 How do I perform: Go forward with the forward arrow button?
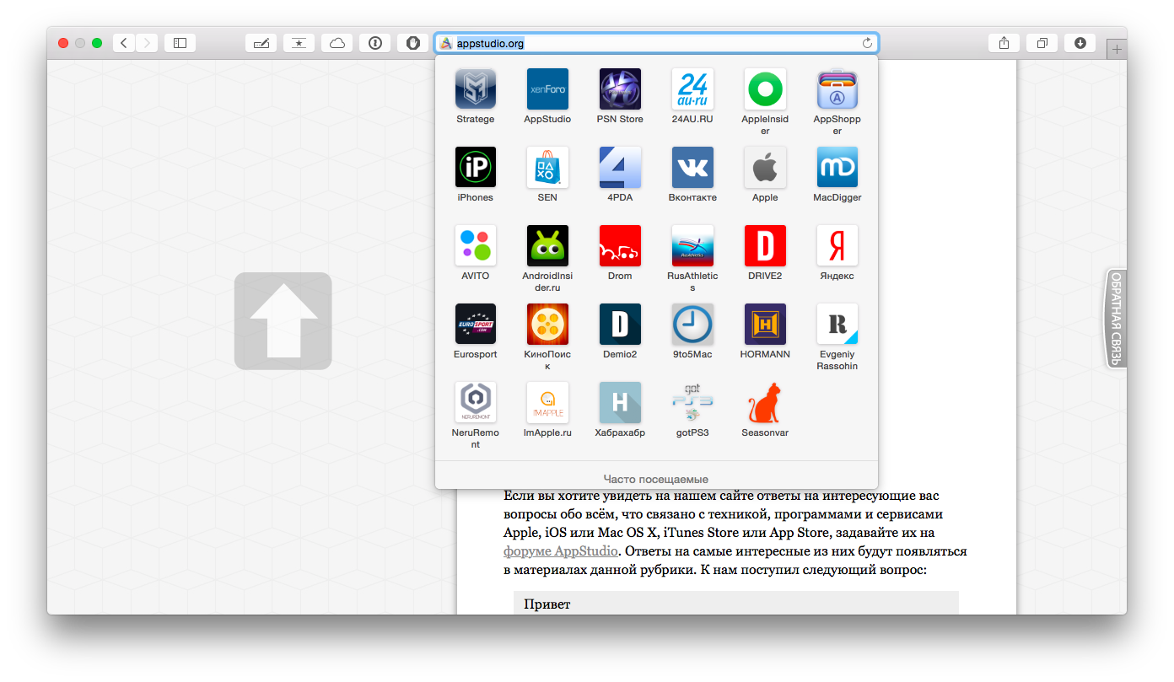pos(147,43)
